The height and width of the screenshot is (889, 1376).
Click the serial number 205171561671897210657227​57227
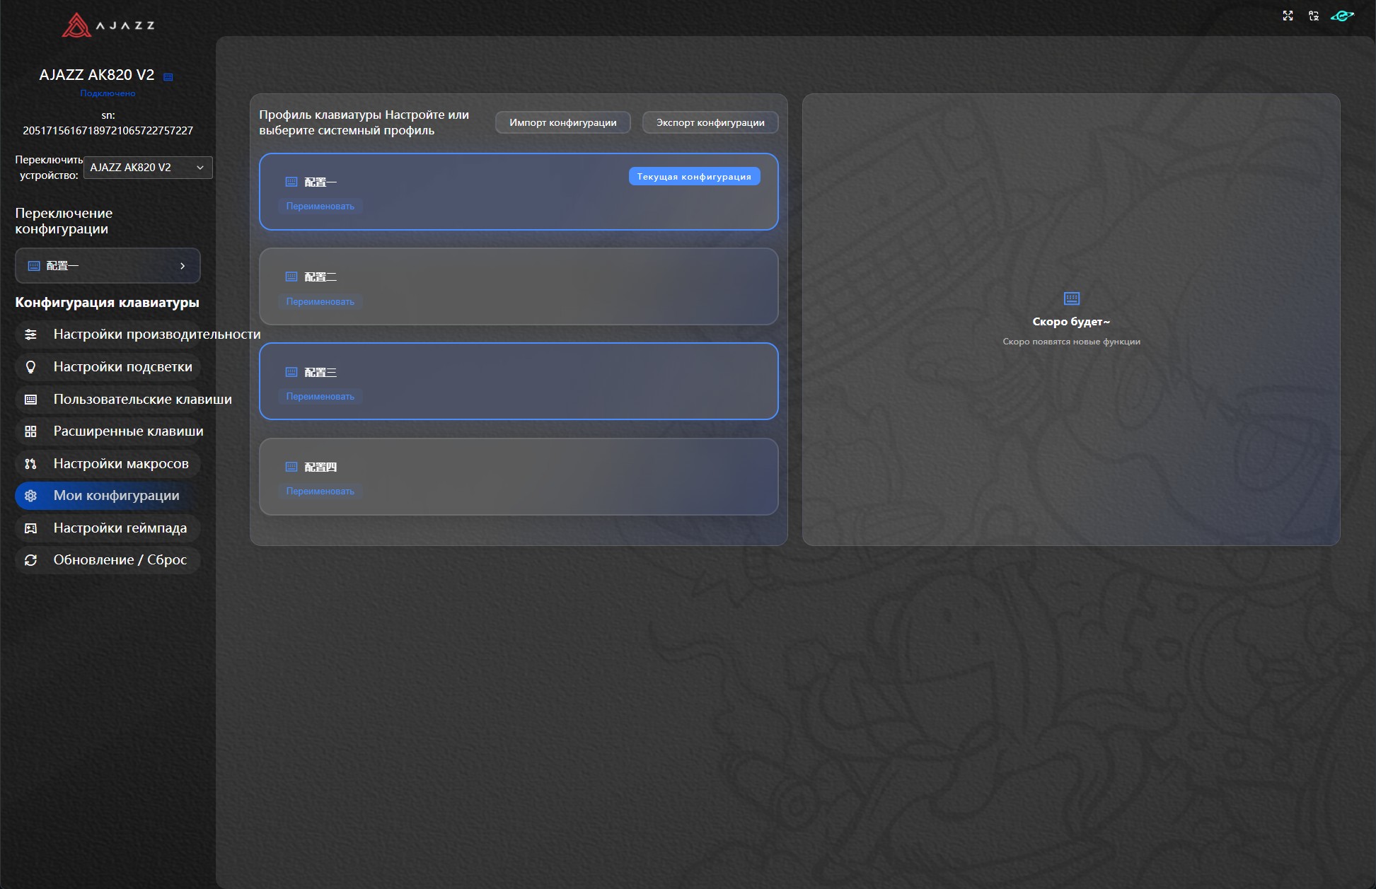108,131
